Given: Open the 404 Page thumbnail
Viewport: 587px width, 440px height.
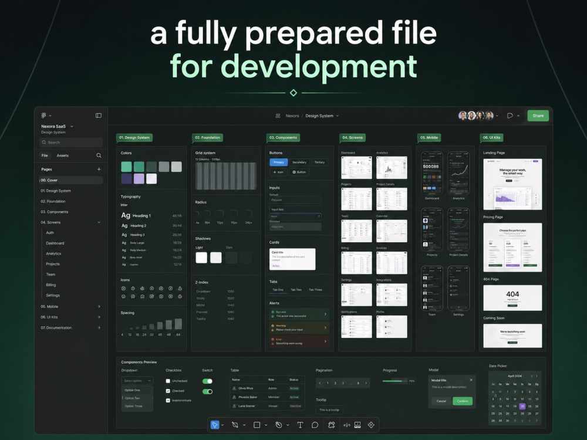Looking at the screenshot, I should pyautogui.click(x=512, y=298).
